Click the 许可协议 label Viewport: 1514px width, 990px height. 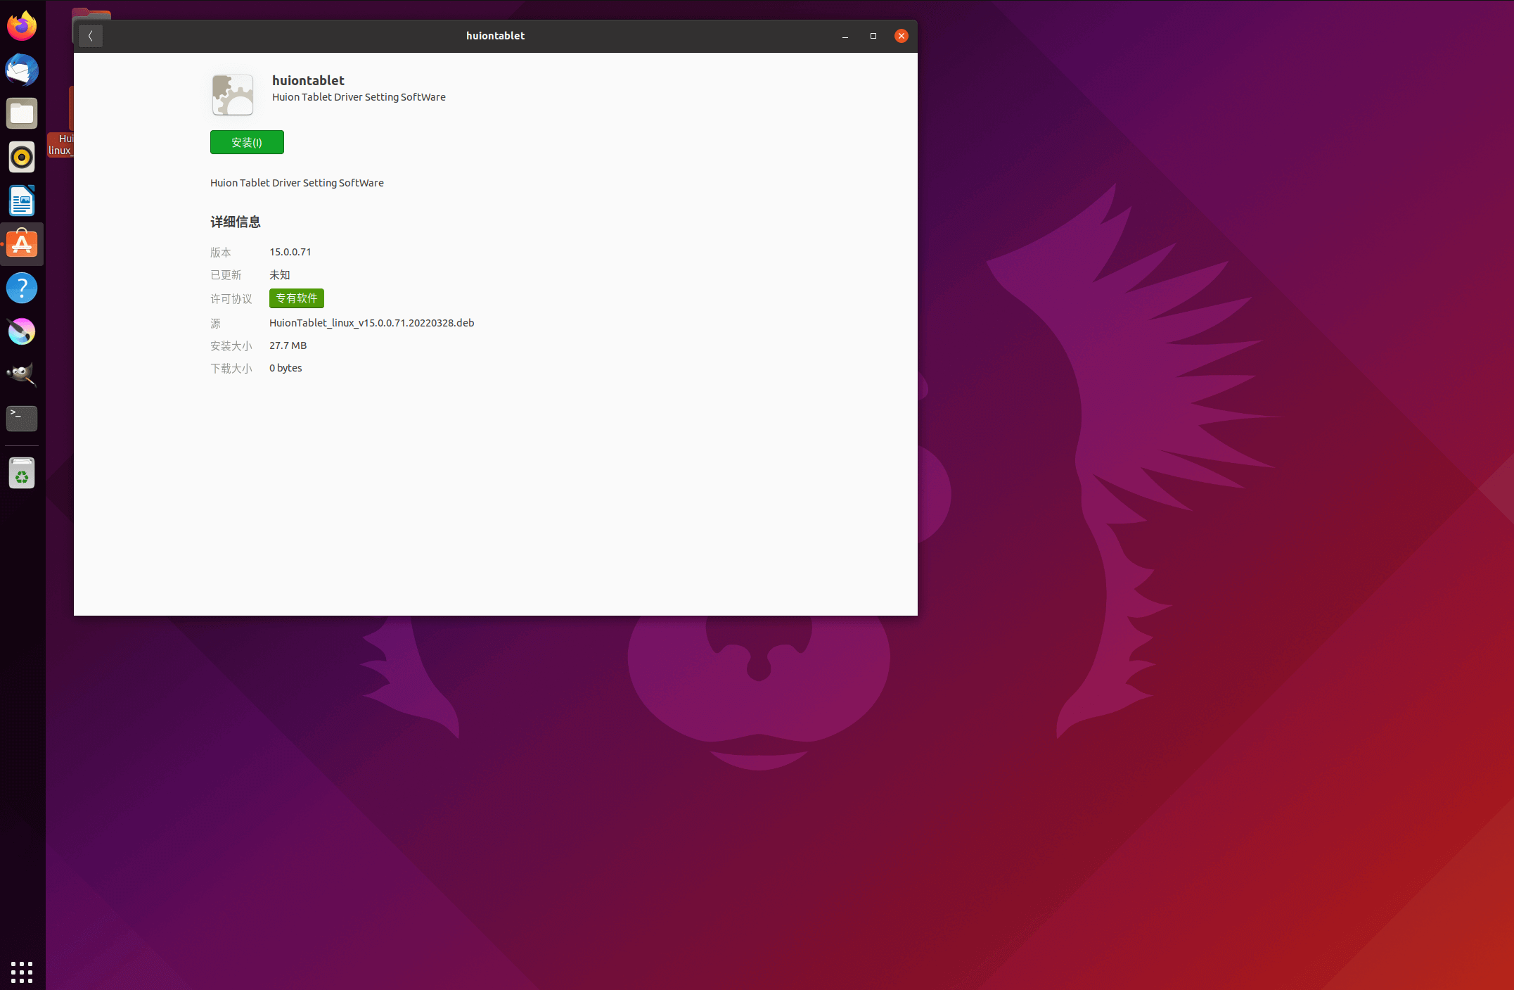[231, 299]
